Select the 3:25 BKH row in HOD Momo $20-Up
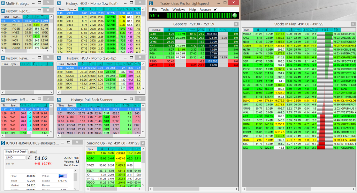The height and width of the screenshot is (193, 357). [99, 84]
